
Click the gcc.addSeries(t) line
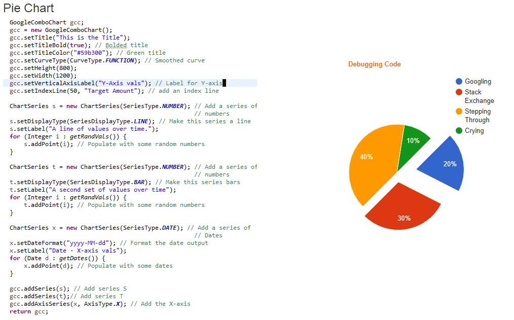[x=66, y=296]
